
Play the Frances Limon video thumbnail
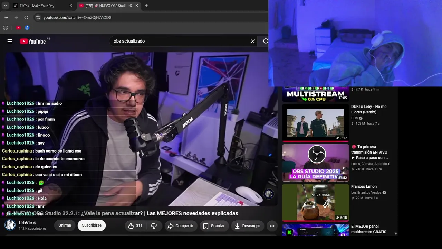316,203
